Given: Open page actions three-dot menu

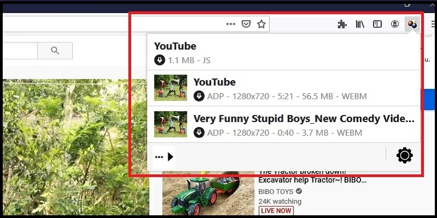Looking at the screenshot, I should [231, 24].
